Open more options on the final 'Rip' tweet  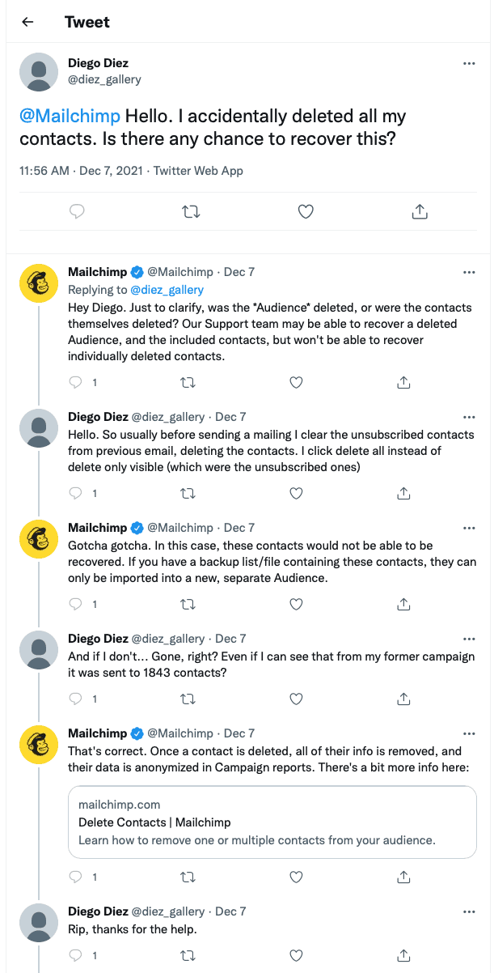(469, 911)
